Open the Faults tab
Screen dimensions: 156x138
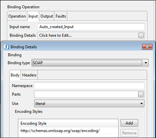point(61,16)
